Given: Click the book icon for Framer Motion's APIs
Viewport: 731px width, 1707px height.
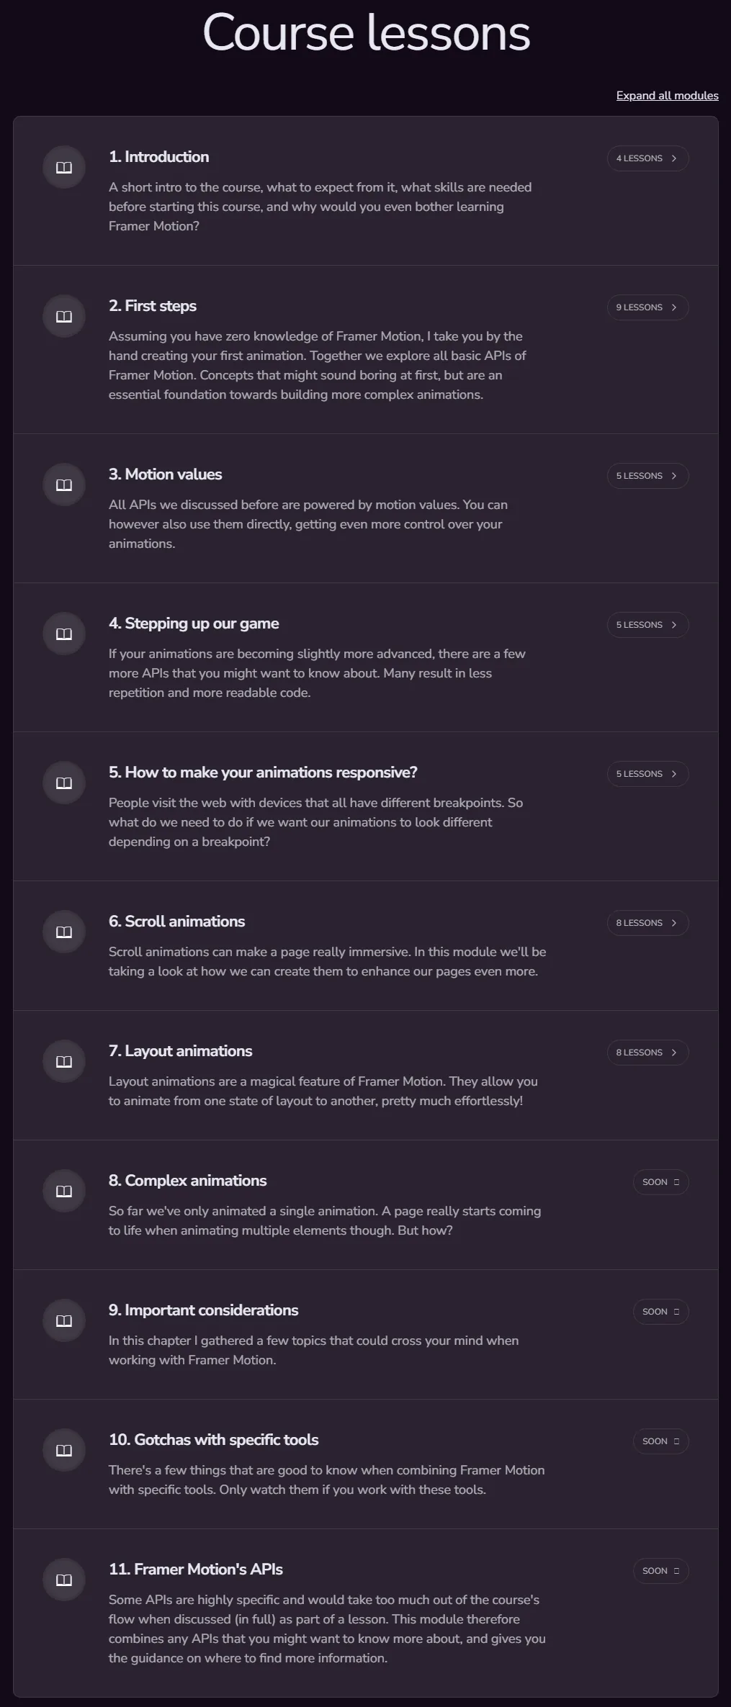Looking at the screenshot, I should [x=64, y=1580].
